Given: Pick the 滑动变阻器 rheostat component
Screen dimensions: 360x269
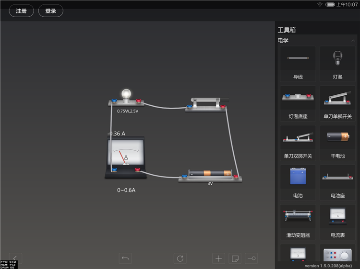Looking at the screenshot, I should click(x=298, y=222).
